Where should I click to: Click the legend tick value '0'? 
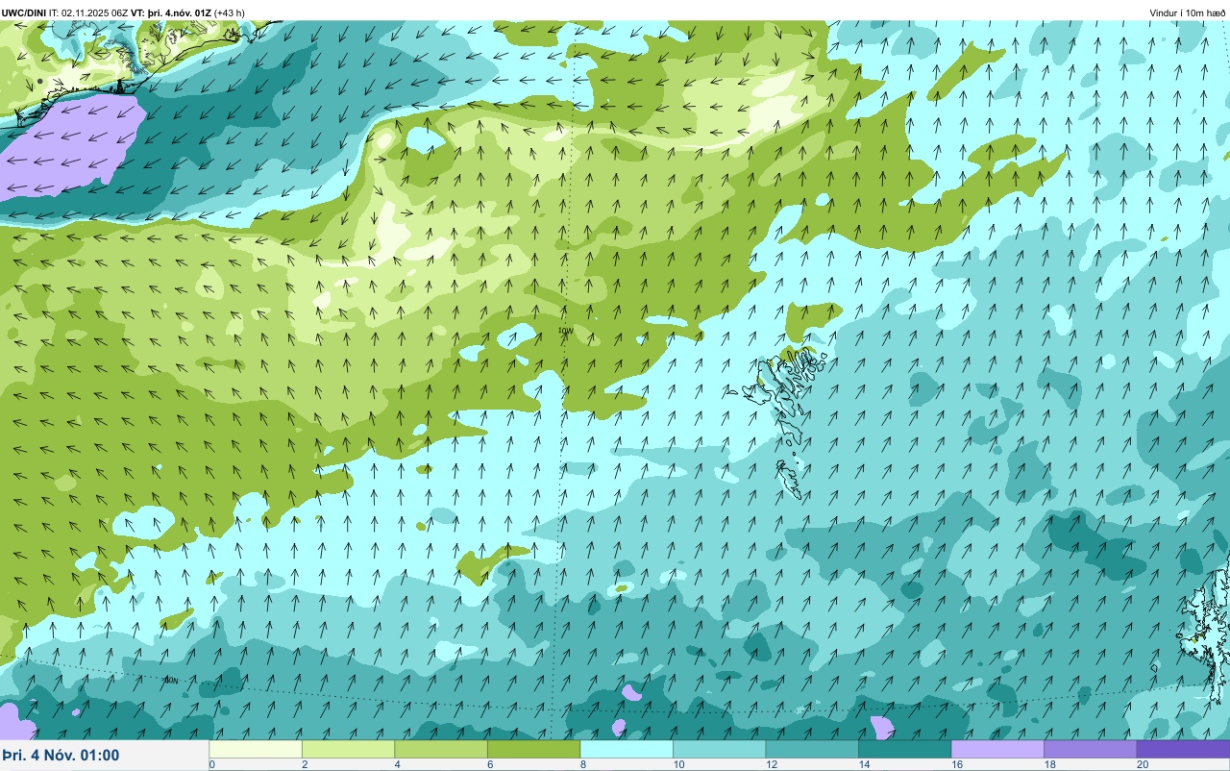pyautogui.click(x=211, y=764)
